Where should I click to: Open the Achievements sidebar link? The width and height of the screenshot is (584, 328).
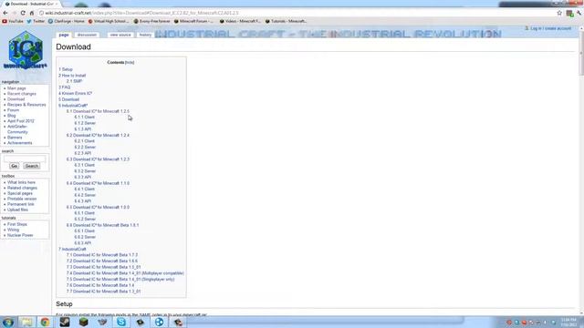click(x=20, y=143)
